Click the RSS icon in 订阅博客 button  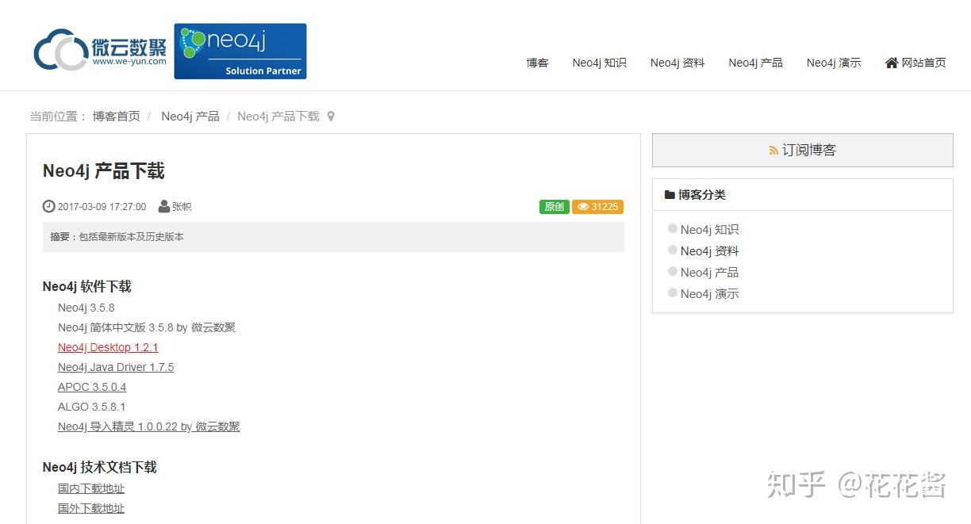click(x=773, y=150)
